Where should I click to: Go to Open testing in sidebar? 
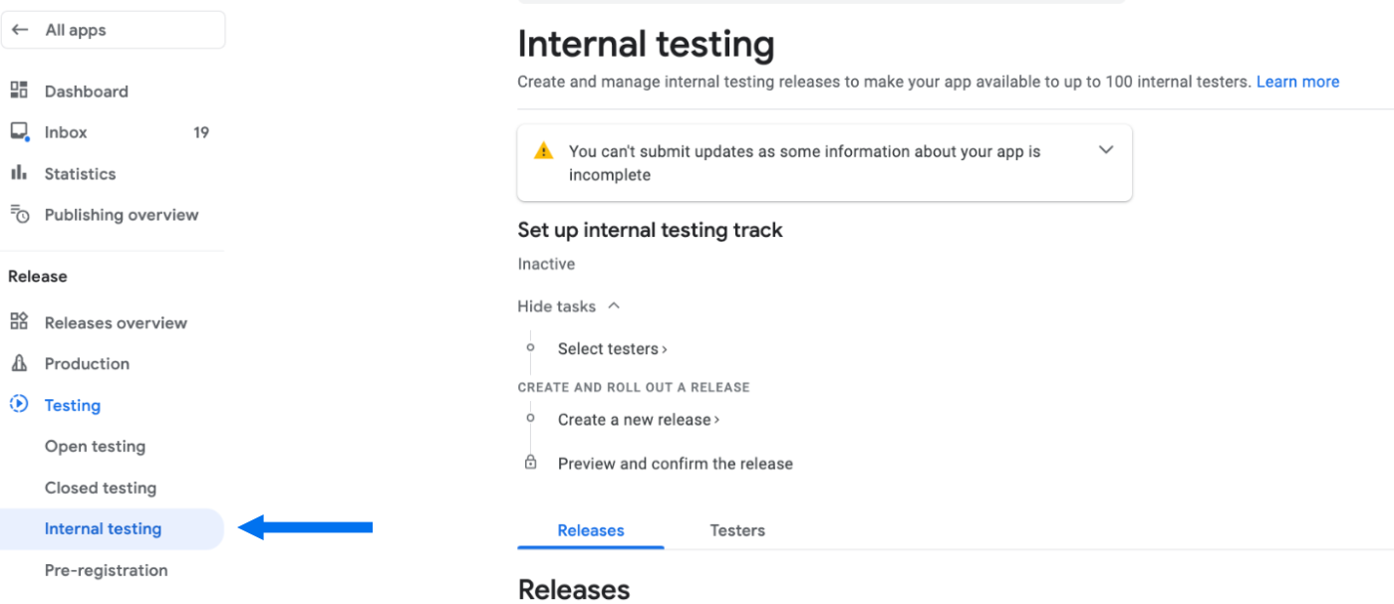click(95, 446)
